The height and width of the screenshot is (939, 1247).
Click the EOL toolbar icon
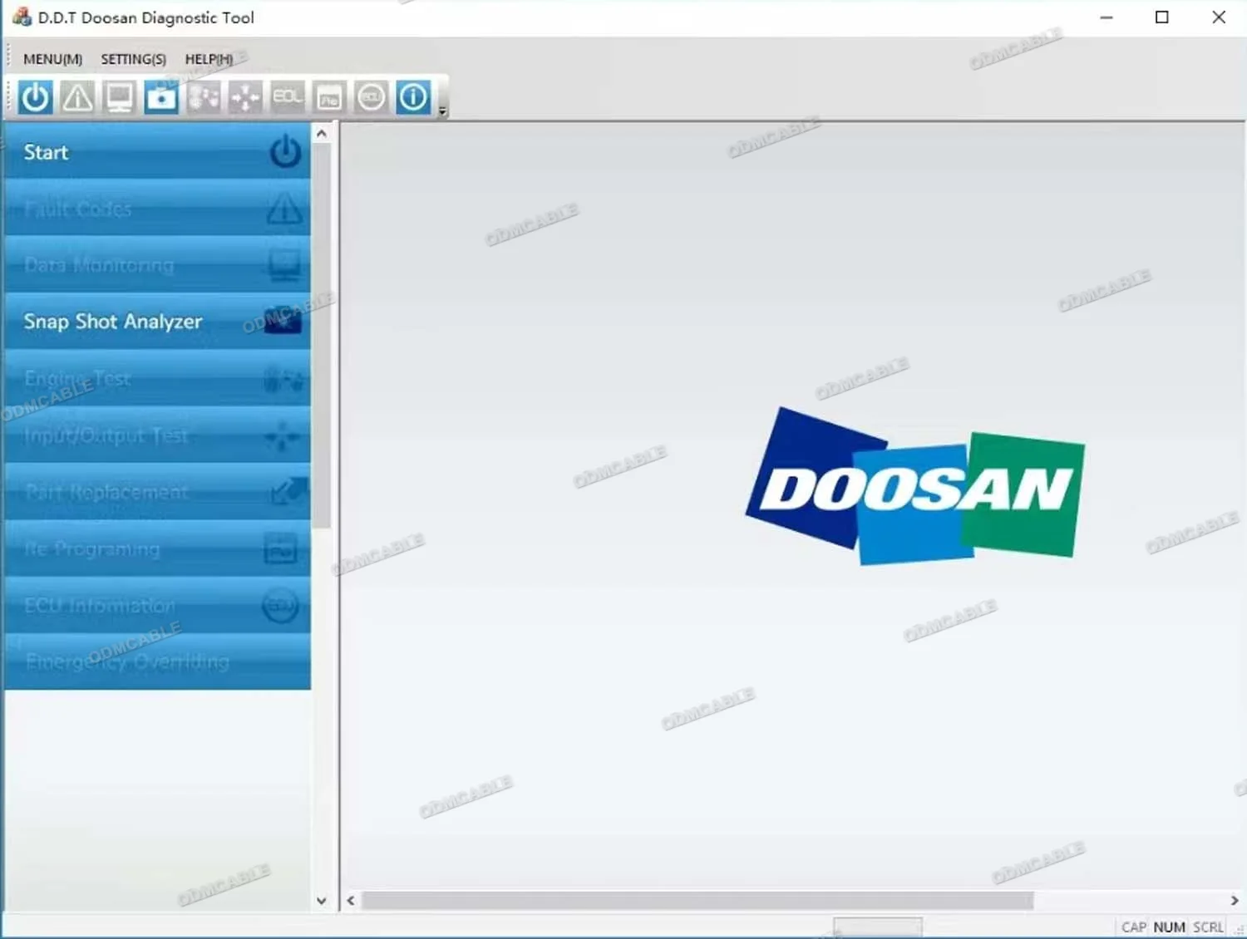pos(288,97)
